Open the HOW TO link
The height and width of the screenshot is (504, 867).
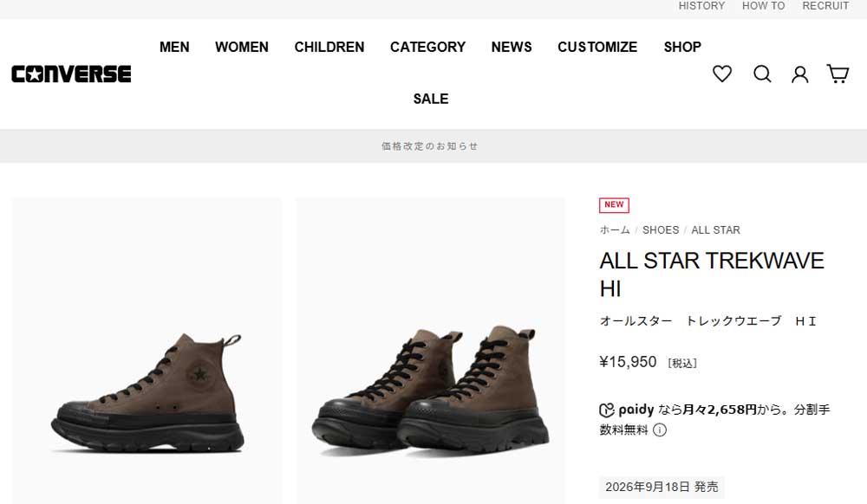763,5
